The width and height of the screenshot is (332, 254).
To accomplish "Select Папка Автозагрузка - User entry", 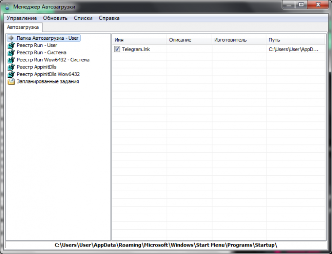I will pyautogui.click(x=48, y=38).
